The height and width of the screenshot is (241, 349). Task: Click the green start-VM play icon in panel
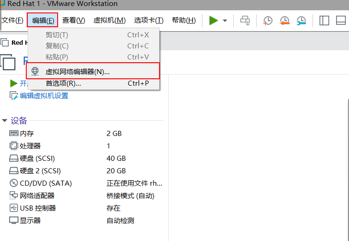[13, 83]
